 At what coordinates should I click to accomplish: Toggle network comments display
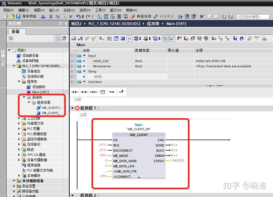pos(129,38)
